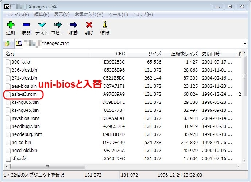The height and width of the screenshot is (182, 251).
Task: Click CRC value DDA5AE41
Action: [113, 118]
